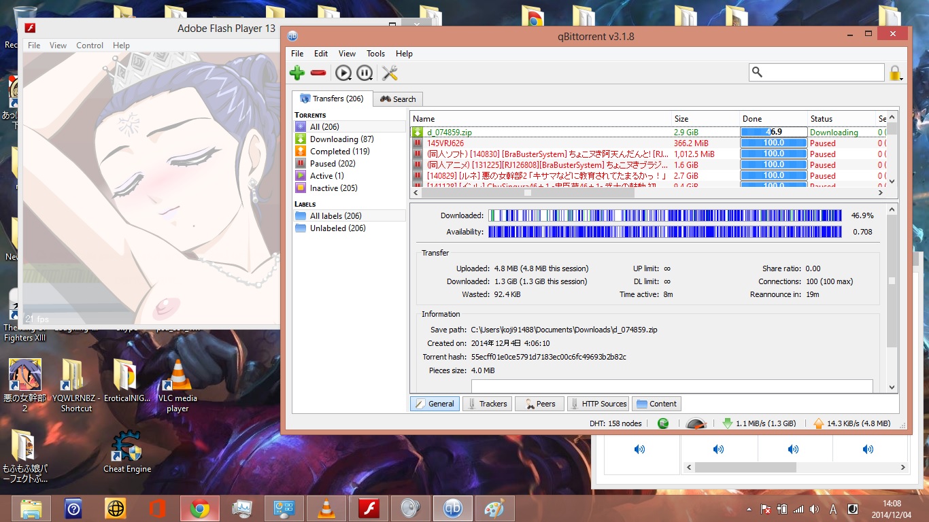Viewport: 929px width, 522px height.
Task: Open the Peers tab
Action: [539, 404]
